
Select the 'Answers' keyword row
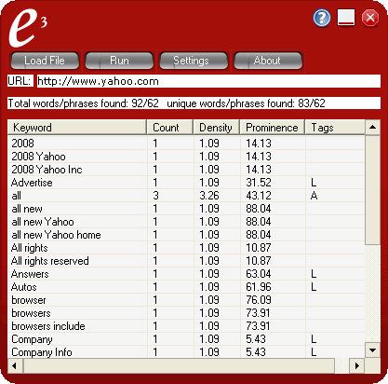point(186,274)
